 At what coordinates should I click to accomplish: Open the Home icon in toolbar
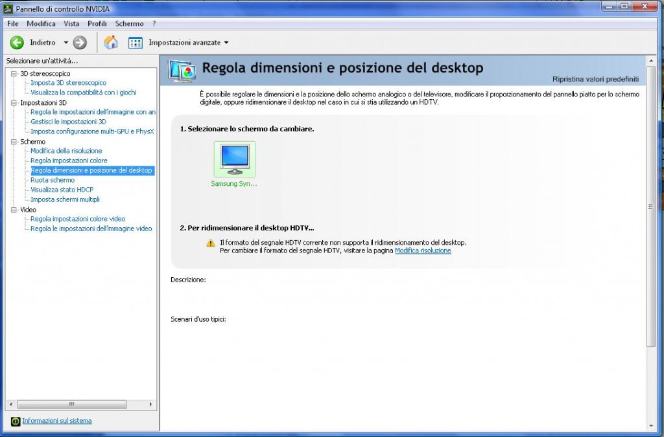click(111, 42)
